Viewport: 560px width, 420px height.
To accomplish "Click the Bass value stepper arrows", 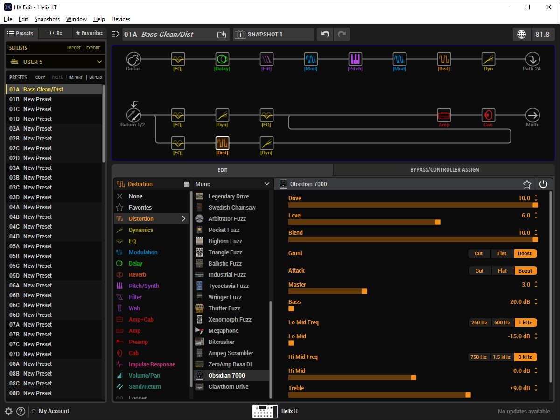I will 536,302.
